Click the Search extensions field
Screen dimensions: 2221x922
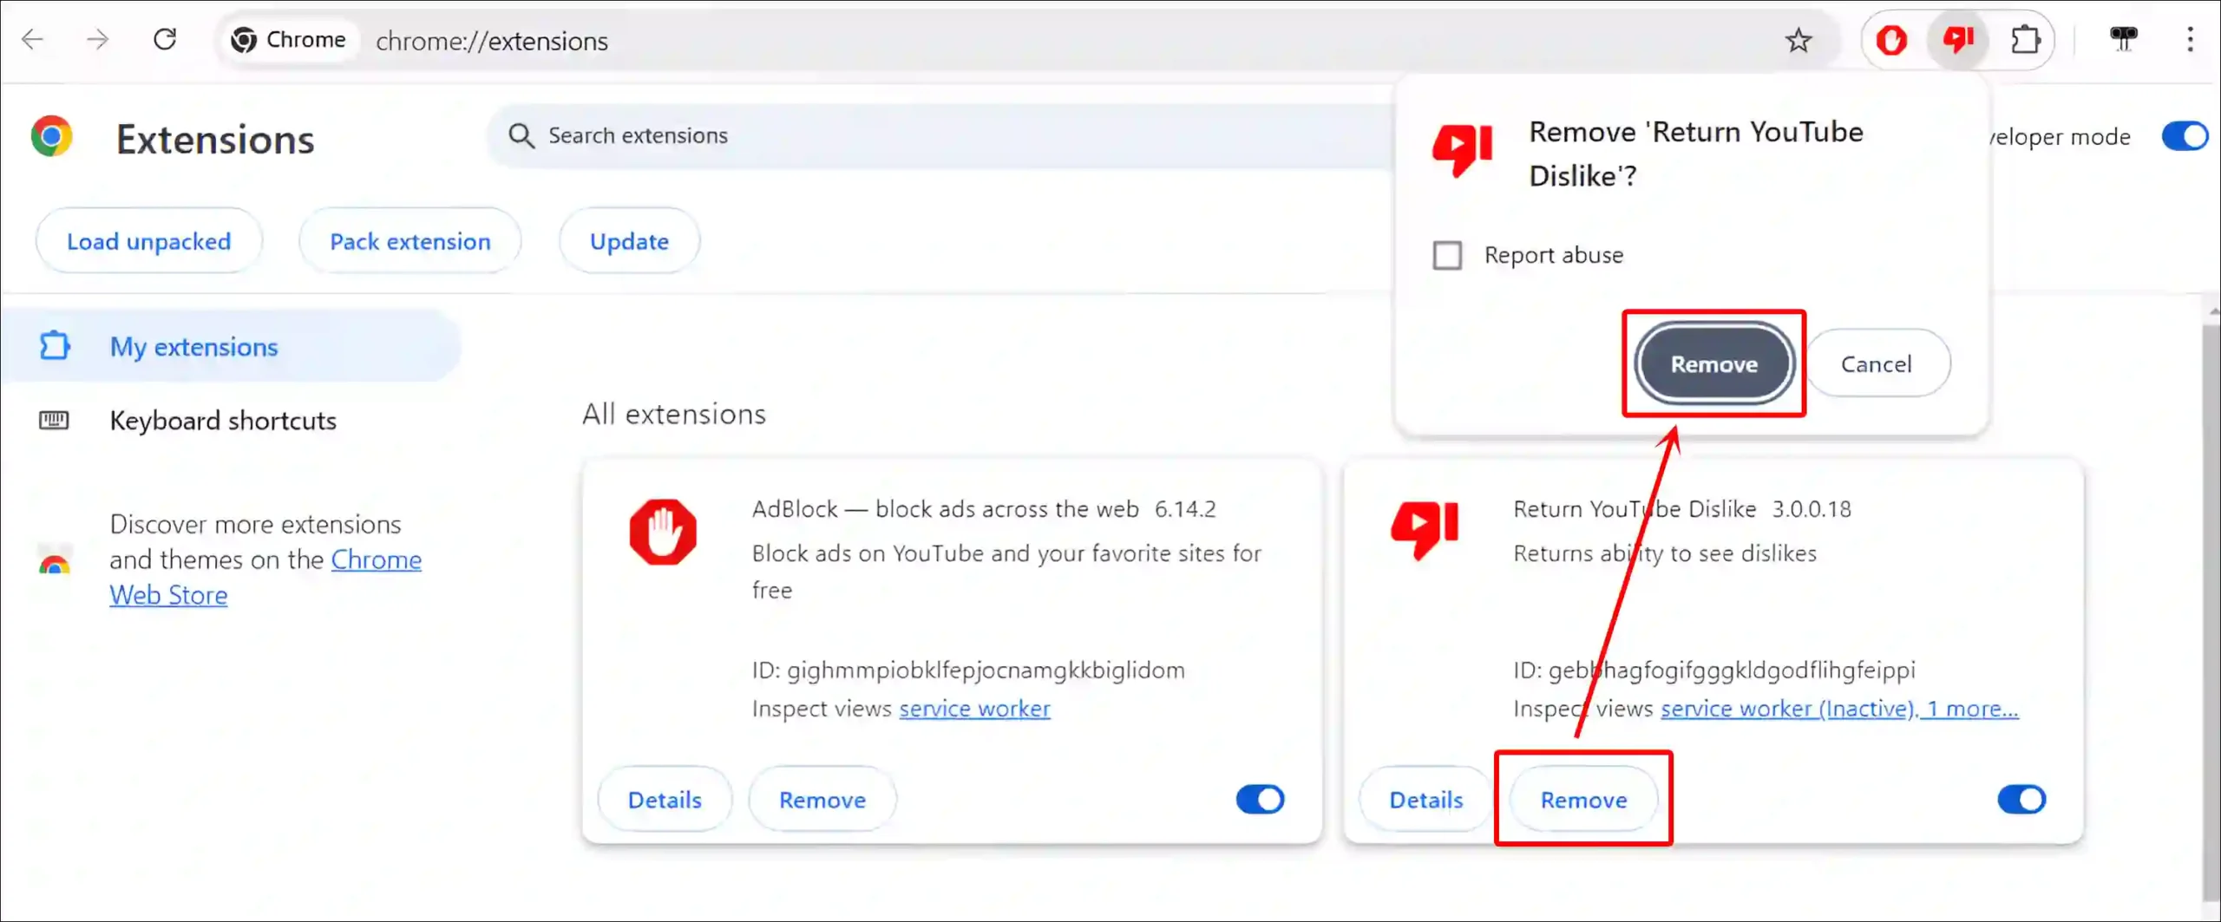pos(941,136)
